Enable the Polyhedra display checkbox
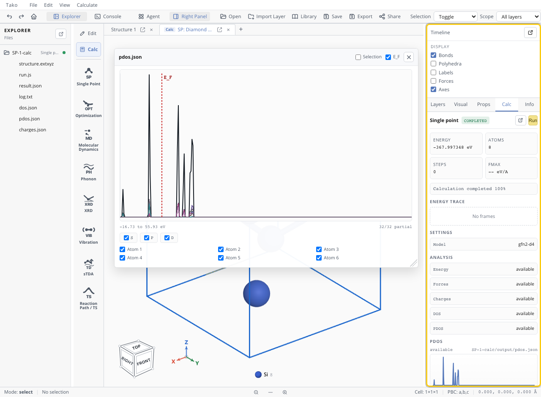This screenshot has height=397, width=541. click(x=433, y=64)
